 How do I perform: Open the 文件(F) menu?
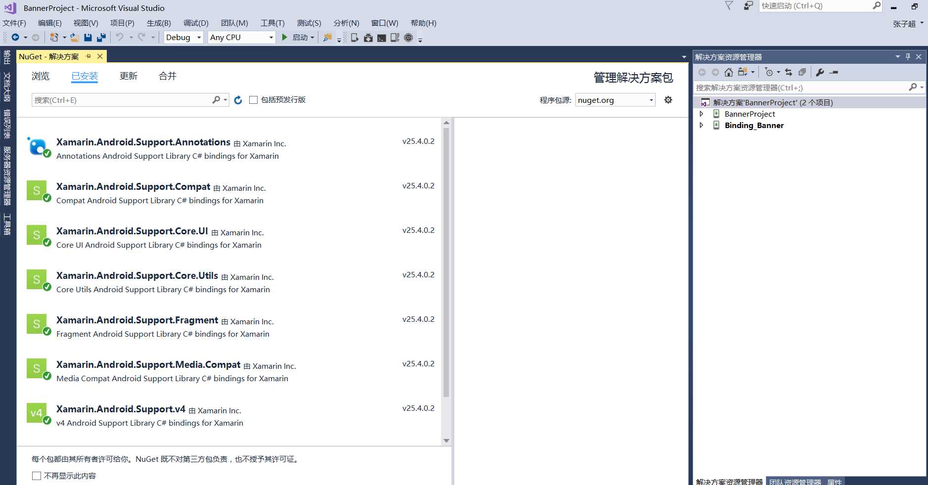coord(14,23)
